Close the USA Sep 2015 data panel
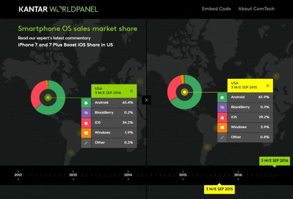 pyautogui.click(x=267, y=86)
